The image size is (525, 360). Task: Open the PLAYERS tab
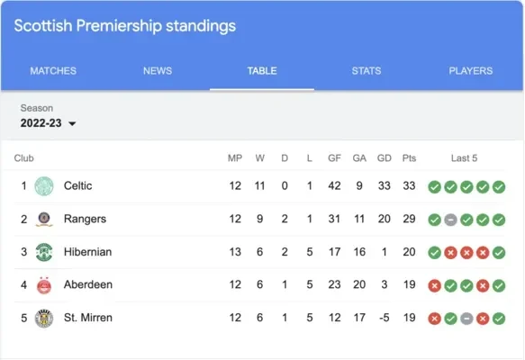tap(470, 70)
